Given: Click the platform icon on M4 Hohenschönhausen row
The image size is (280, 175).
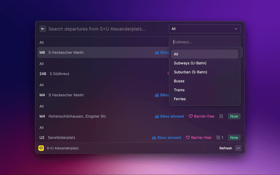Looking at the screenshot, I should pos(221,116).
